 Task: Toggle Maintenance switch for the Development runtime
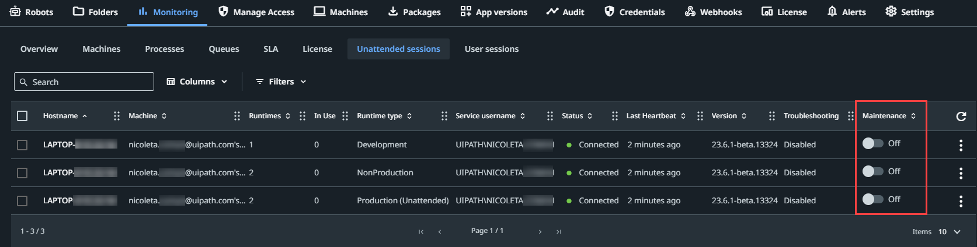(872, 143)
